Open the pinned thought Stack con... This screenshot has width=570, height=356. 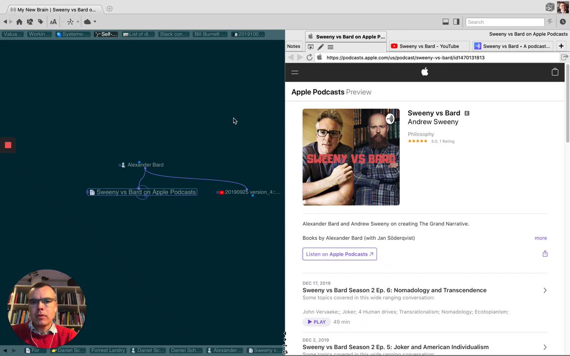pos(174,34)
